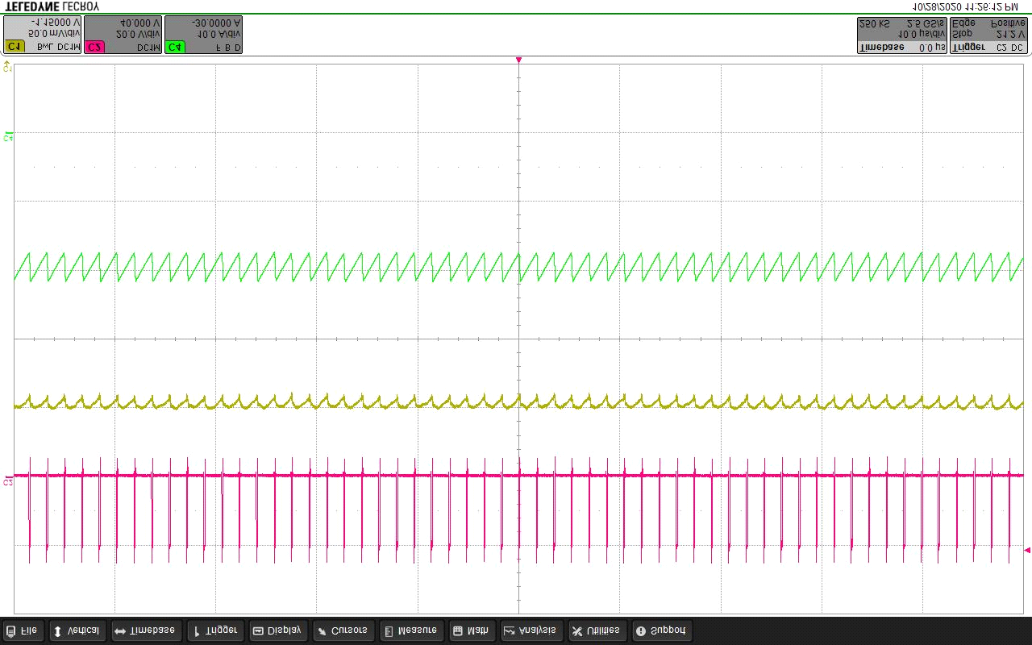
Task: Open the Vertical menu with up-down arrow icon
Action: (76, 630)
